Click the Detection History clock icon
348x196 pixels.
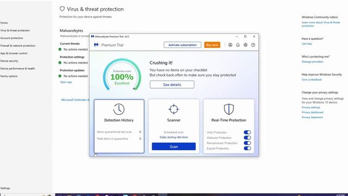click(x=119, y=109)
